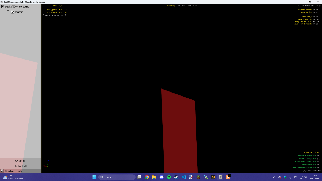This screenshot has width=322, height=181.
Task: Switch to the Bounds view tab
Action: point(181,6)
